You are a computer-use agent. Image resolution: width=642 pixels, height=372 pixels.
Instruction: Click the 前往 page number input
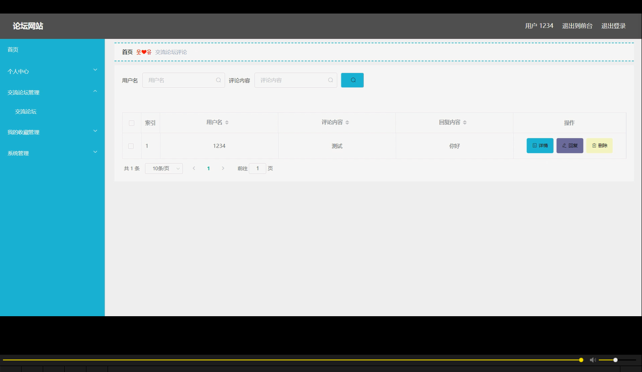pyautogui.click(x=257, y=168)
